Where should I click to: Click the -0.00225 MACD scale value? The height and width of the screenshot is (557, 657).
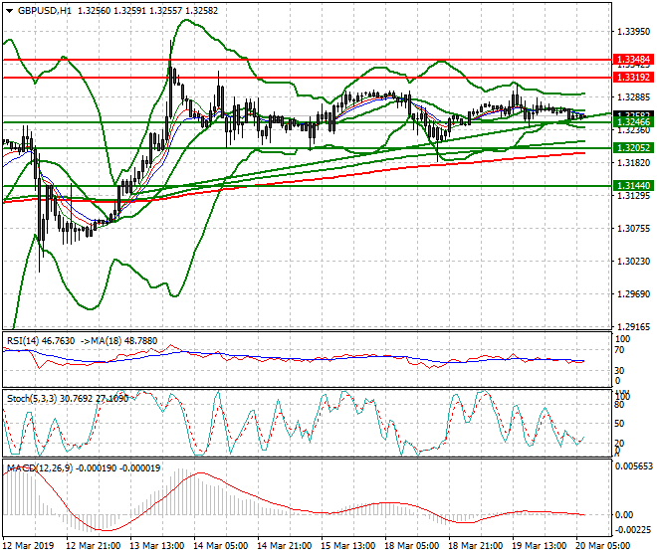(633, 530)
